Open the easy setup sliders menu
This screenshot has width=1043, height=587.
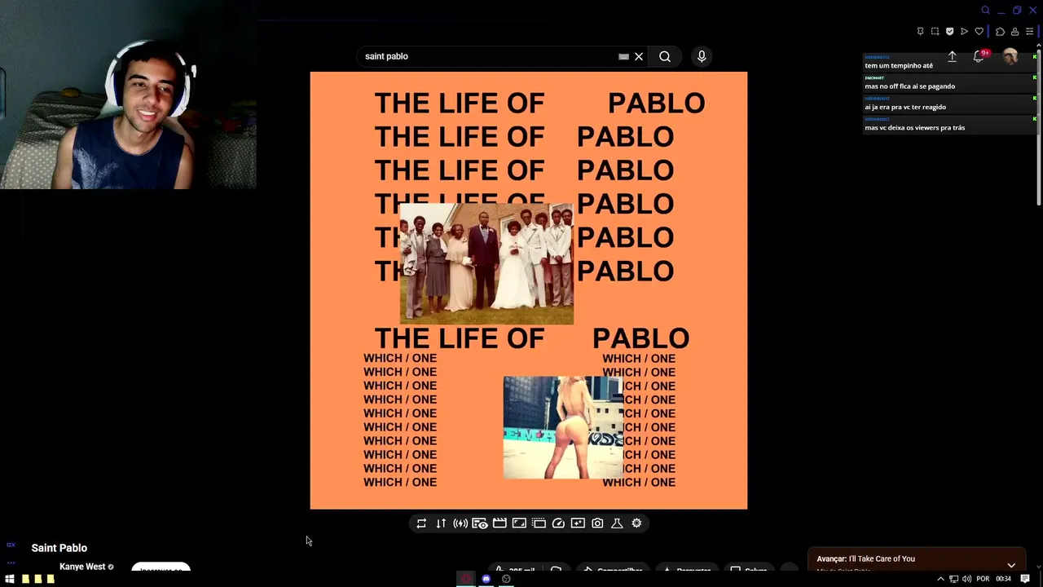click(1029, 32)
